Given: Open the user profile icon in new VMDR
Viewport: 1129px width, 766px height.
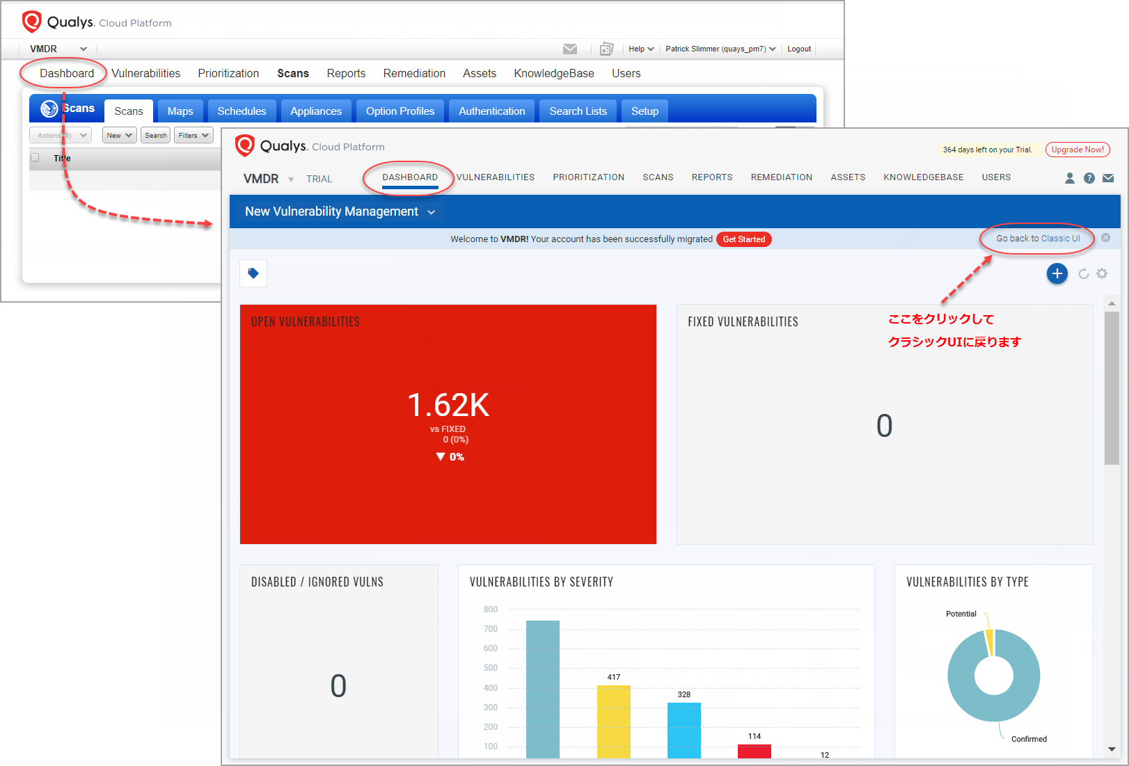Looking at the screenshot, I should 1070,178.
